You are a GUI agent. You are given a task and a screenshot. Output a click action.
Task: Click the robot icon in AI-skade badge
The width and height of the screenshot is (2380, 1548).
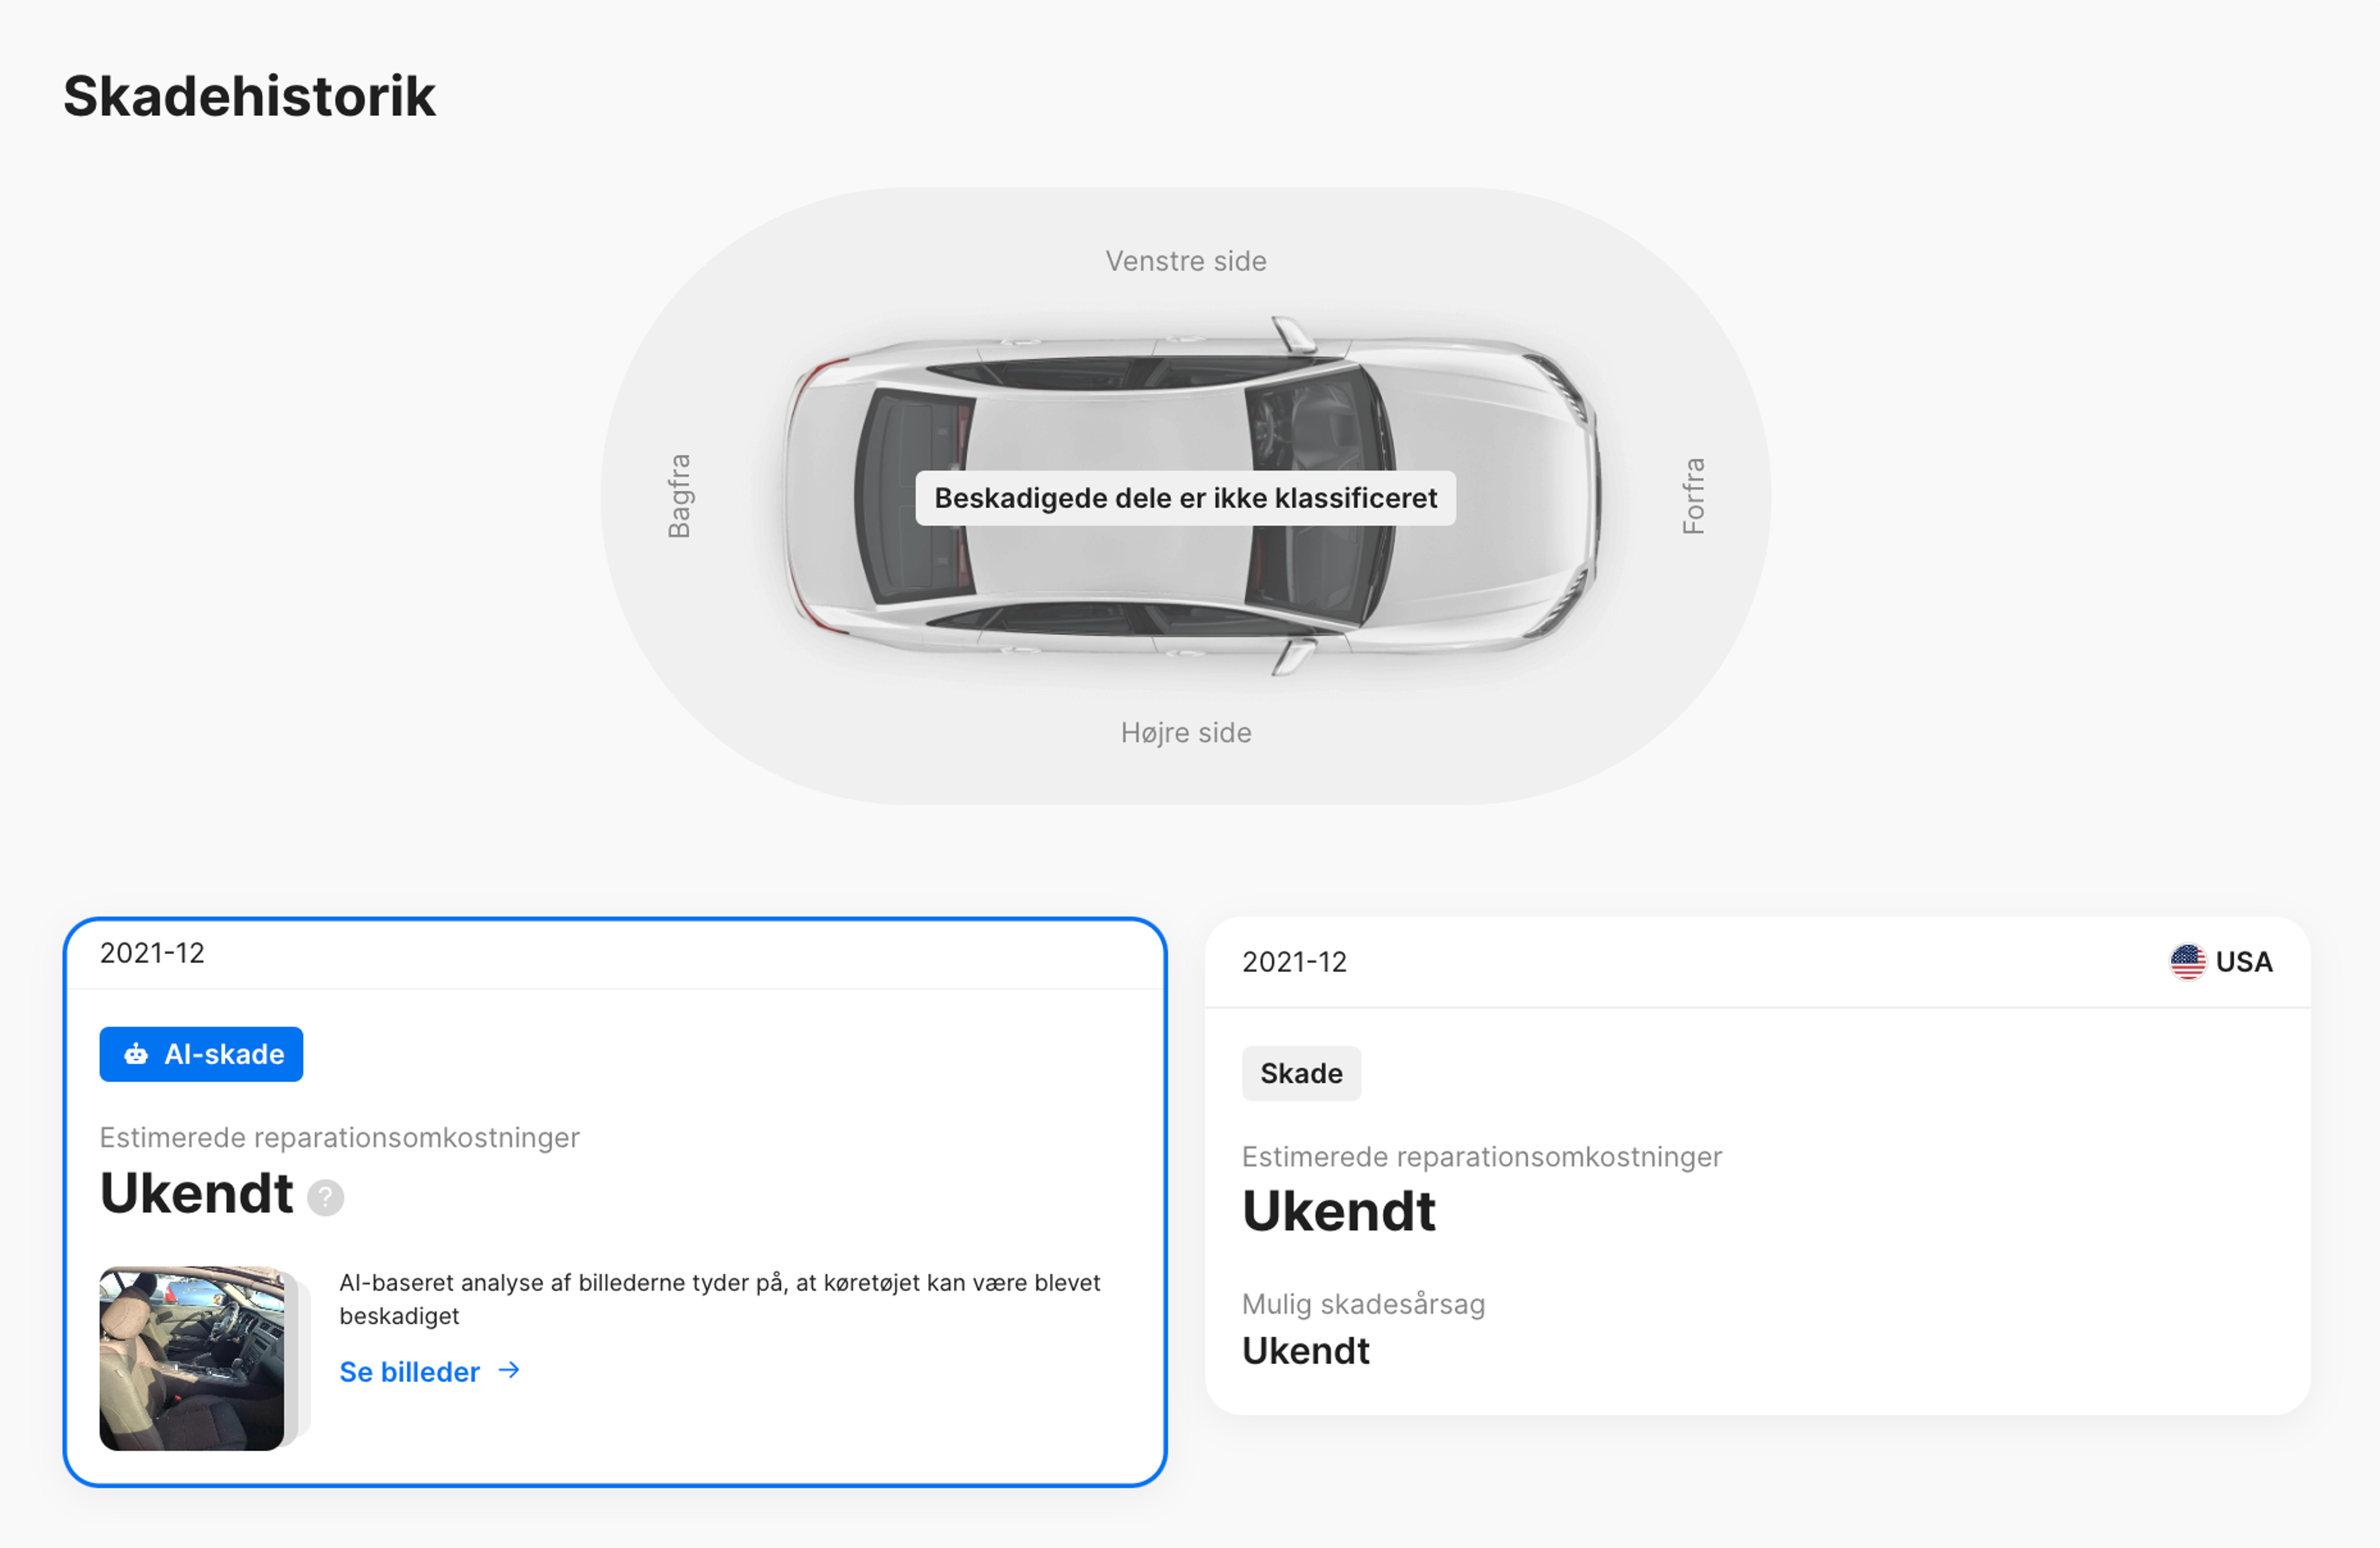(x=136, y=1054)
